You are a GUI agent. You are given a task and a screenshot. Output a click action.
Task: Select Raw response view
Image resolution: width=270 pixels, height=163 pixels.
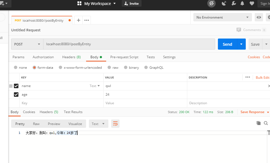tap(36, 124)
